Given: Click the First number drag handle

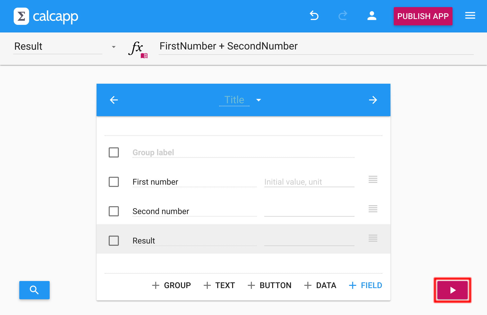Looking at the screenshot, I should pos(373,179).
